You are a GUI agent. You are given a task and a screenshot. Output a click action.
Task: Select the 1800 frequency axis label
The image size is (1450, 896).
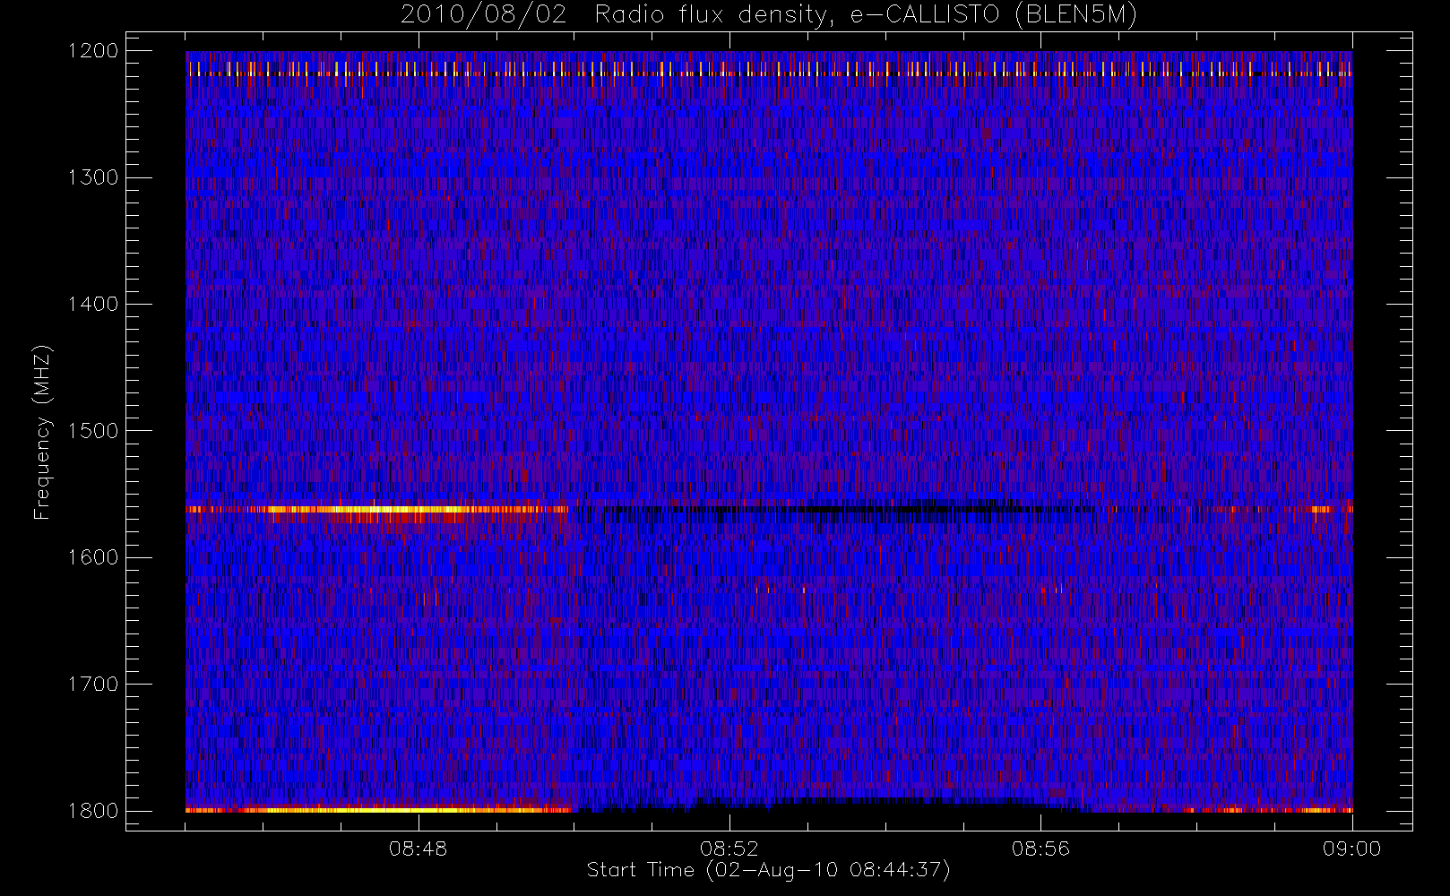93,811
